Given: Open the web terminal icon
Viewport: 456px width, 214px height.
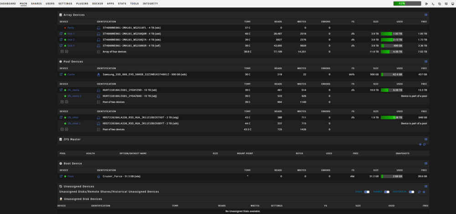Looking at the screenshot, I should [x=433, y=4].
